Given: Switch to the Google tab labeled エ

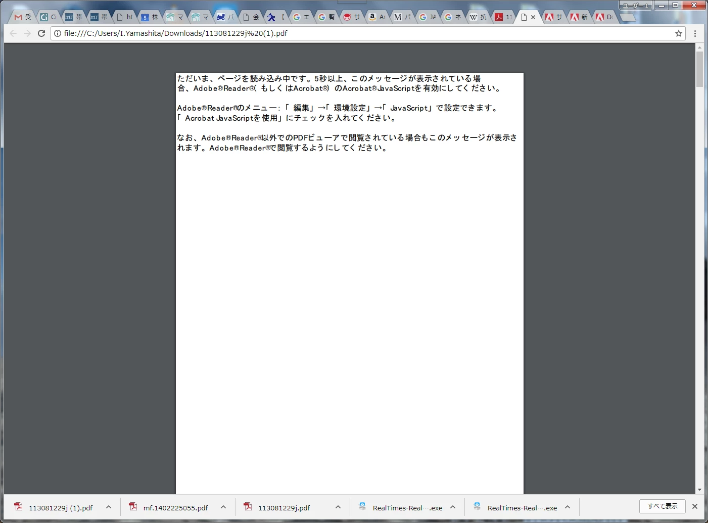Looking at the screenshot, I should pos(301,17).
